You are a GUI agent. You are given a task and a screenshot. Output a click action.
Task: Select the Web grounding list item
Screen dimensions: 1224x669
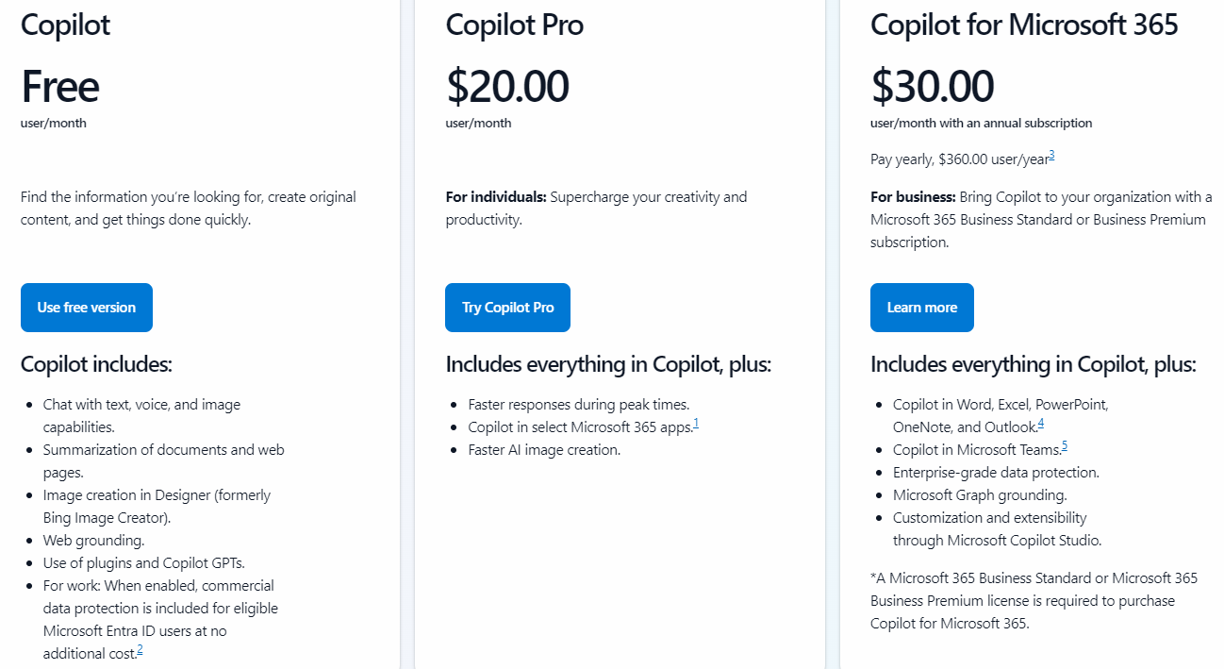pyautogui.click(x=93, y=541)
